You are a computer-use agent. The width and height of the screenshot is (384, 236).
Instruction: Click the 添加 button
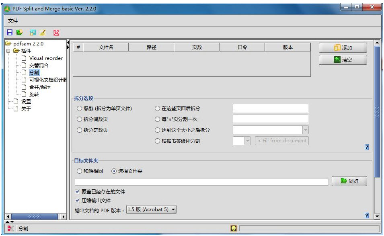(x=343, y=48)
